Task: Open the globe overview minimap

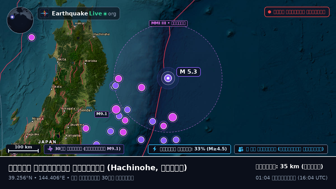Action: [20, 20]
